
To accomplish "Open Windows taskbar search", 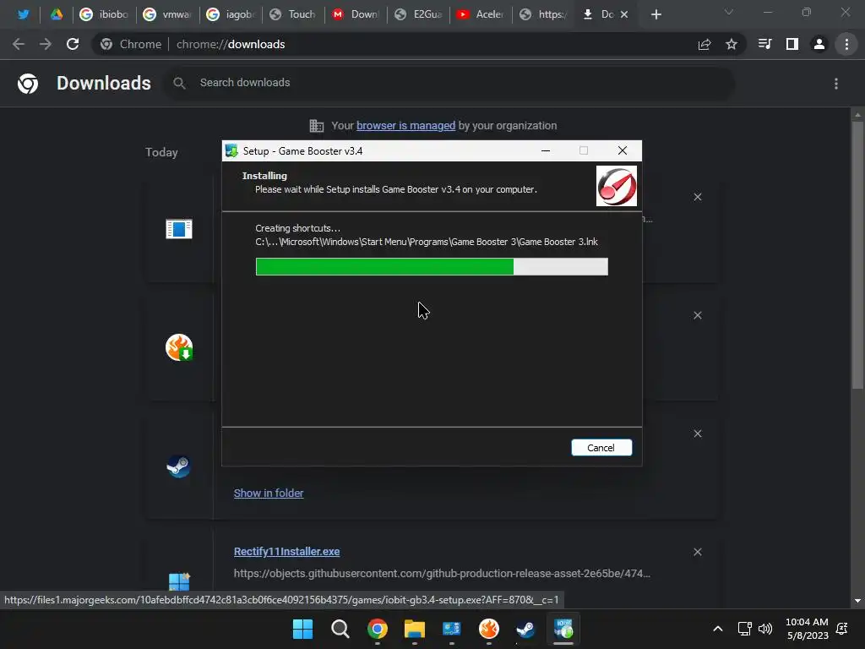I will (x=340, y=629).
